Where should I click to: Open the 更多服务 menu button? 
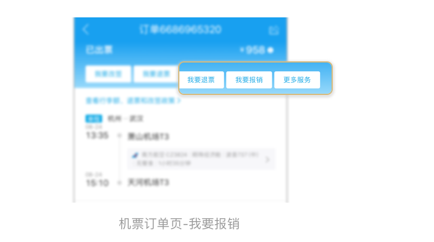coord(297,80)
